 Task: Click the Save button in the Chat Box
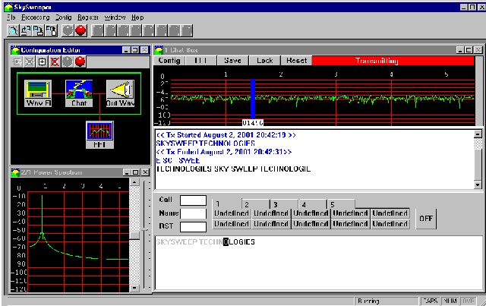233,61
